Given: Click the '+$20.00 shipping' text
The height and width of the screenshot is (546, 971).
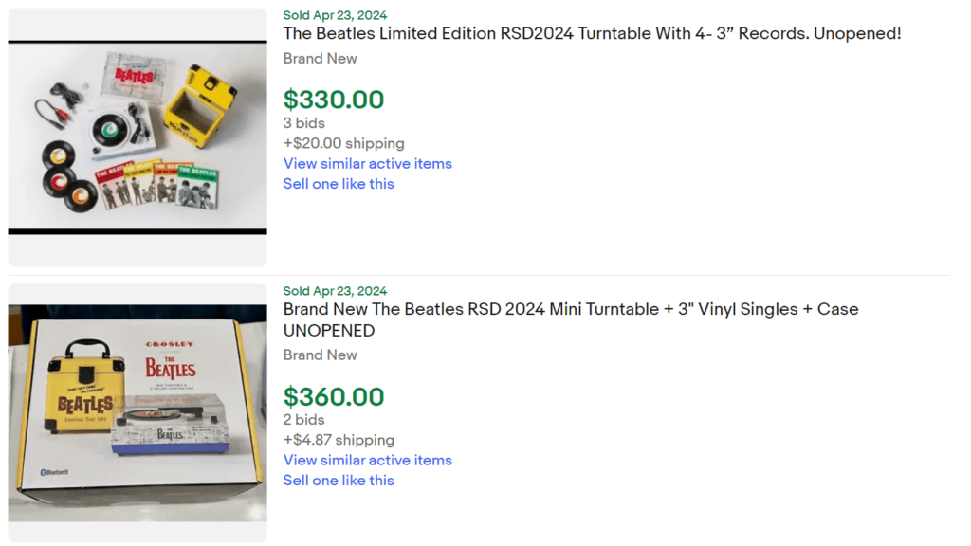Looking at the screenshot, I should tap(343, 143).
